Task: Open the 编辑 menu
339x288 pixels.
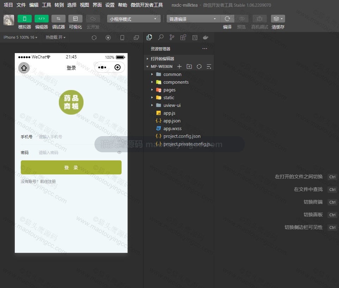Action: (34, 5)
